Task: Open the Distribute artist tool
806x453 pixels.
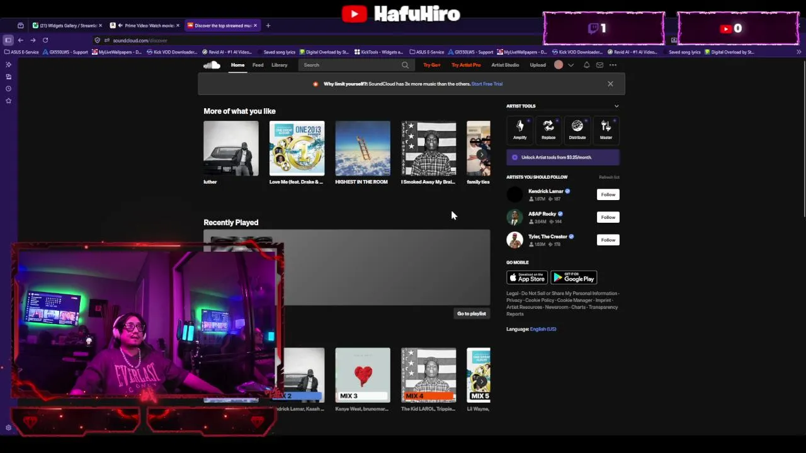Action: pos(577,129)
